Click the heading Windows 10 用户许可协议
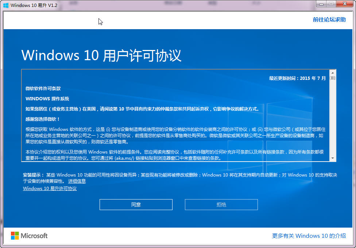 click(101, 55)
